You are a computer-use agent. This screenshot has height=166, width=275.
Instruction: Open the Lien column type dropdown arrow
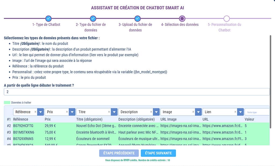pyautogui.click(x=240, y=112)
